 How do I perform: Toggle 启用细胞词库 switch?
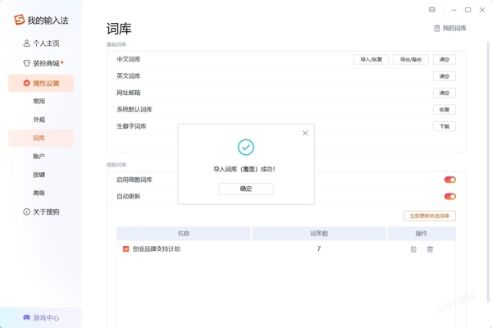tap(449, 180)
